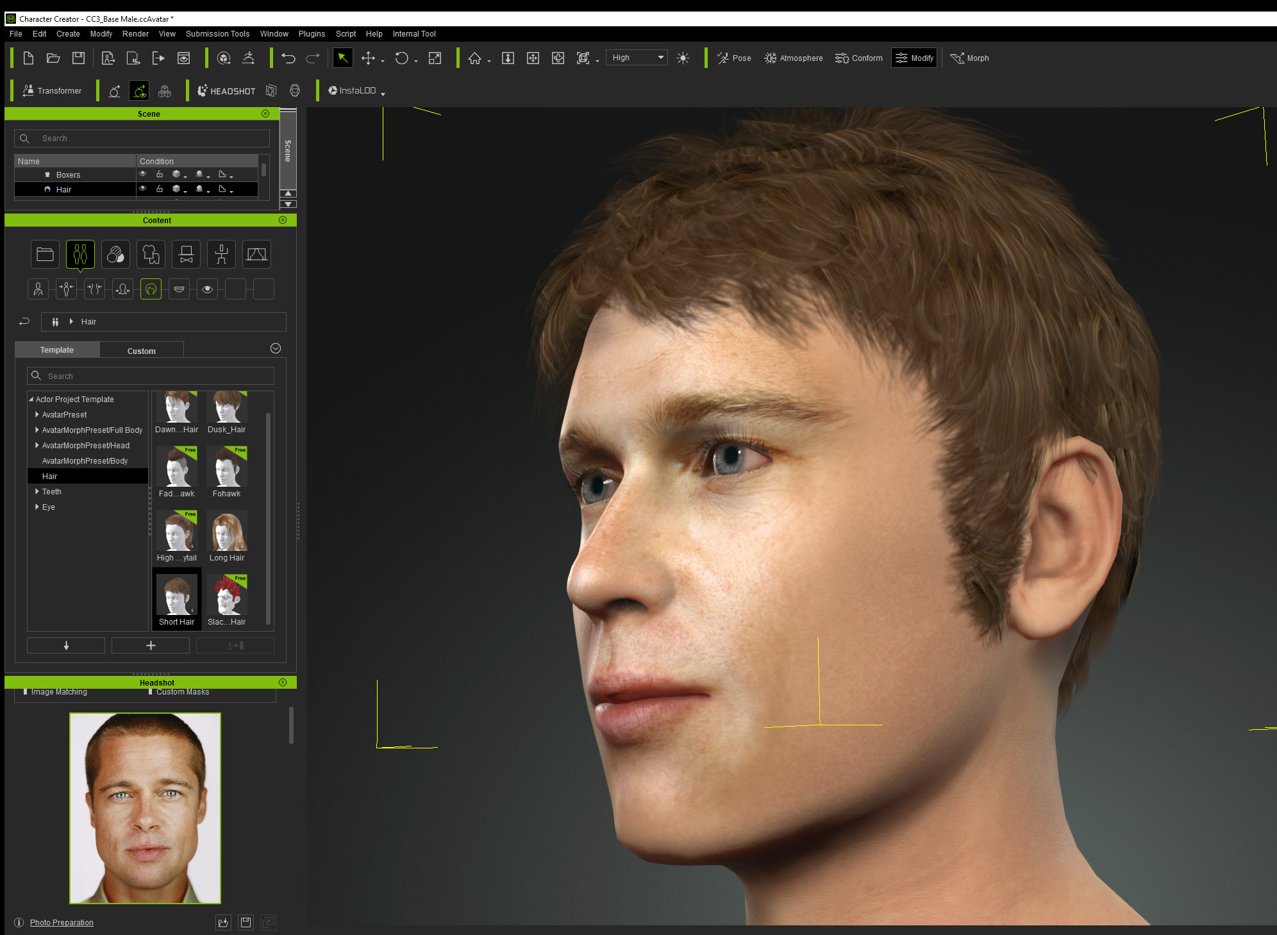Click the sun lighting icon

click(683, 58)
